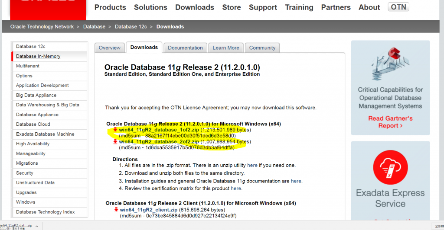
Task: Select the Downloads tab in content area
Action: (x=144, y=48)
